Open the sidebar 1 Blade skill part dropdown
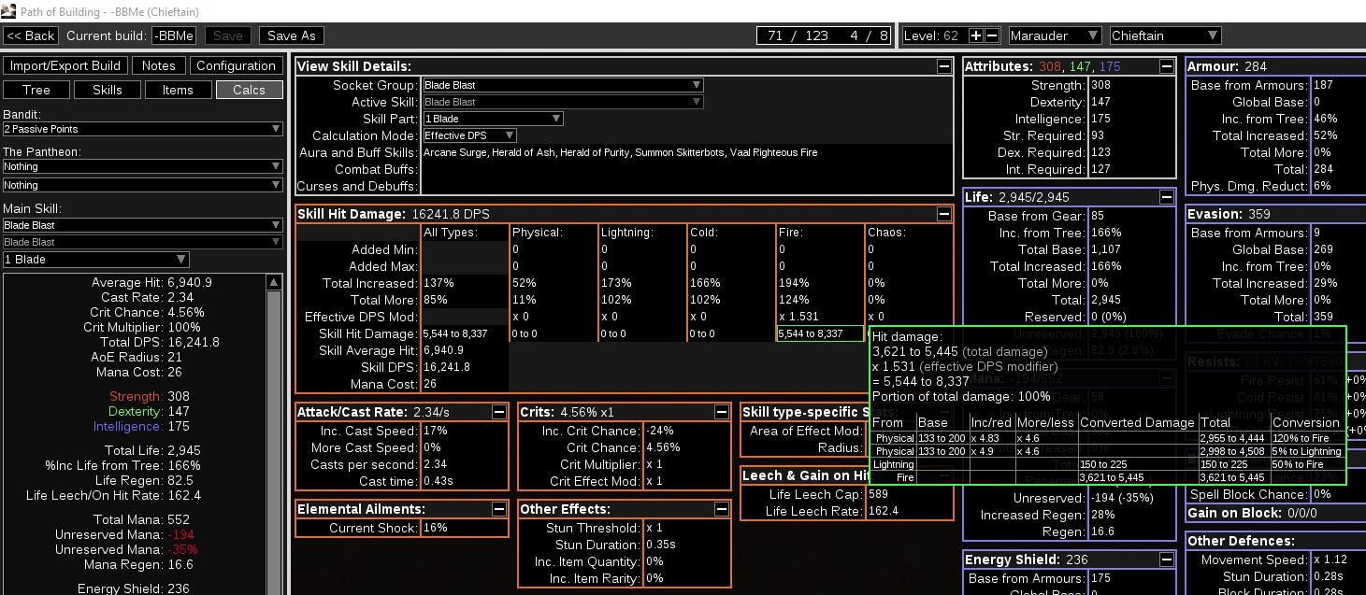The image size is (1366, 595). pos(95,260)
